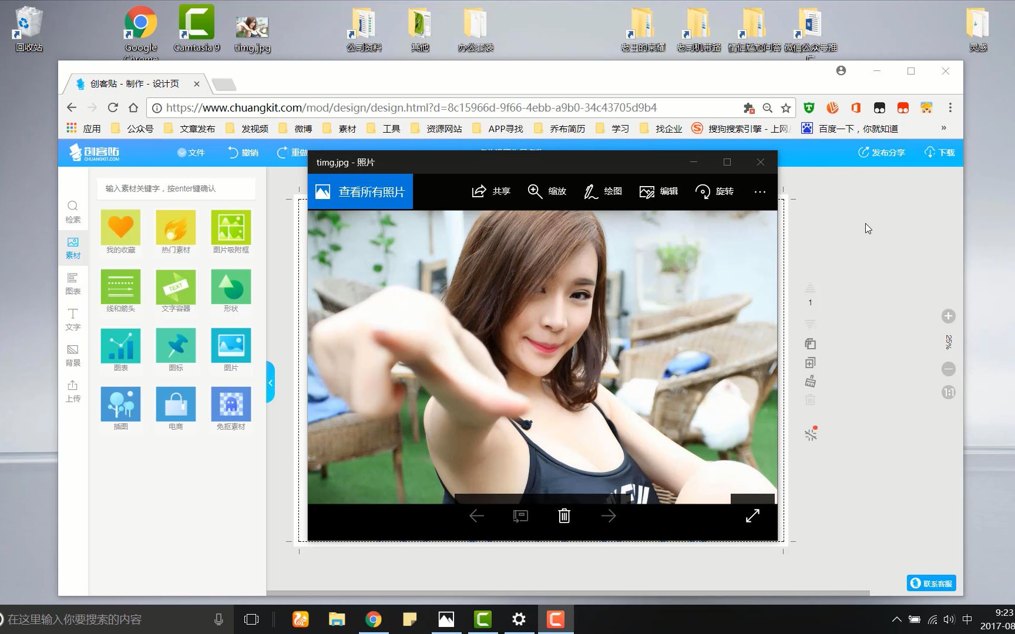The width and height of the screenshot is (1015, 634).
Task: Select the Upload tab in left sidebar
Action: 73,390
